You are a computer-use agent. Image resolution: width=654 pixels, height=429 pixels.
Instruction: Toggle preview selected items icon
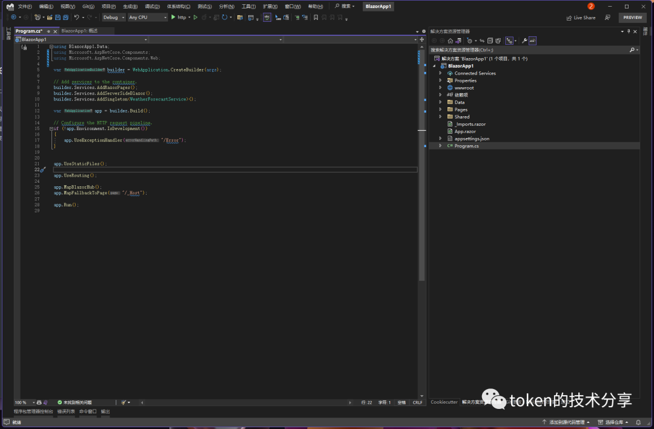click(533, 41)
